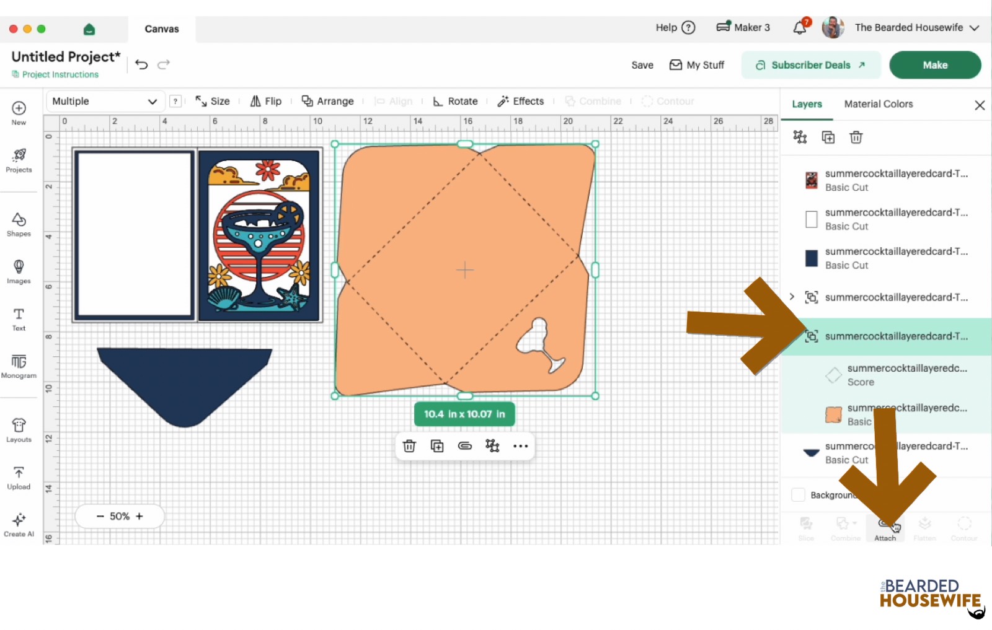The height and width of the screenshot is (630, 992).
Task: Click the Make button
Action: coord(935,65)
